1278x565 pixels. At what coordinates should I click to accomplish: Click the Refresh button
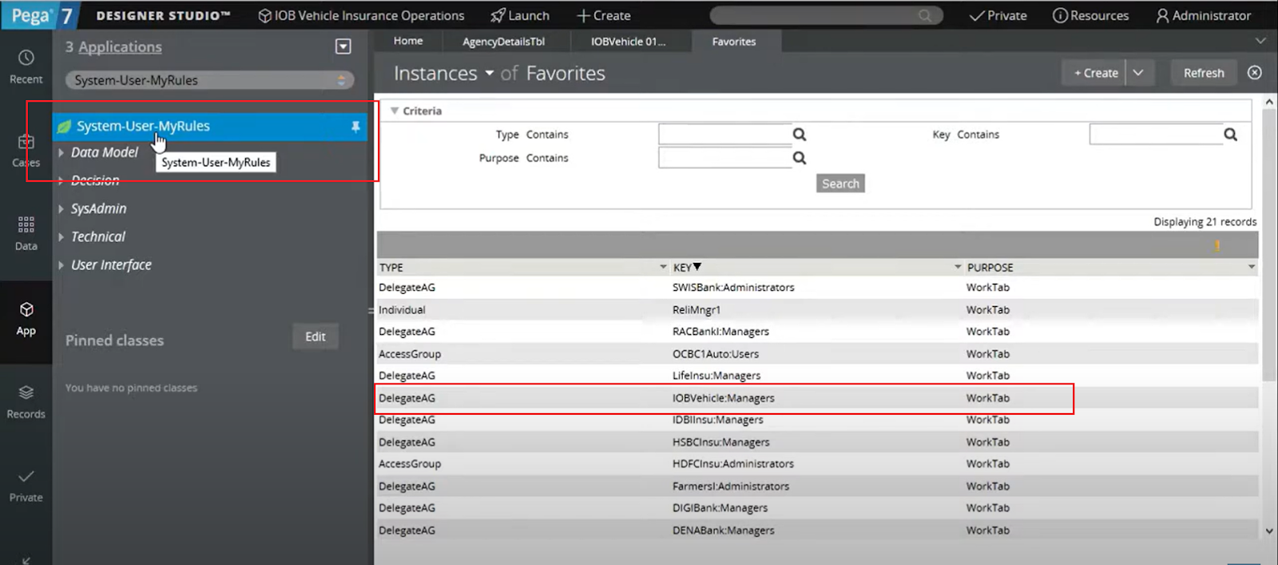1204,73
